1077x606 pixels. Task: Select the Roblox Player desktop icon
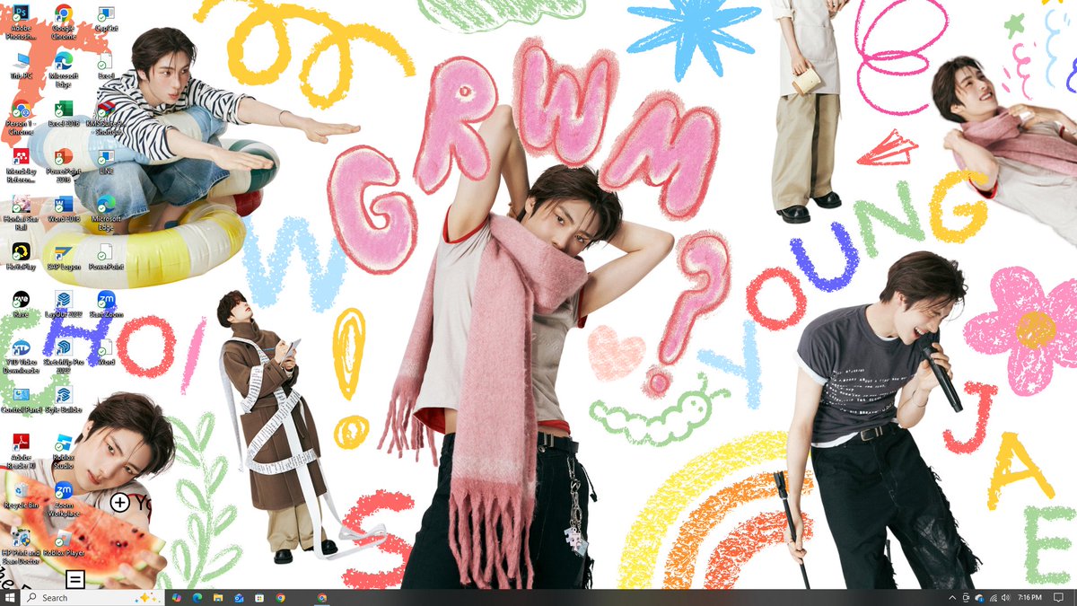[63, 543]
